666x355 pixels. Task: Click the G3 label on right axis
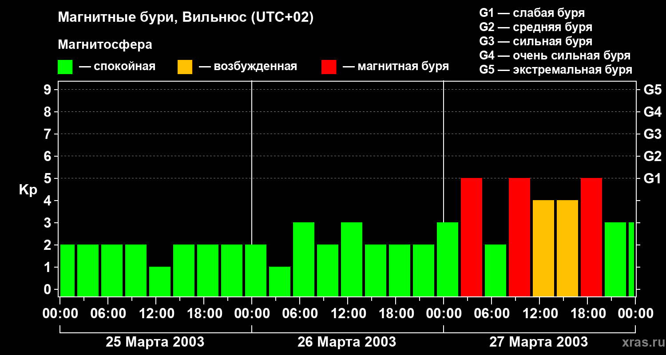tap(652, 134)
